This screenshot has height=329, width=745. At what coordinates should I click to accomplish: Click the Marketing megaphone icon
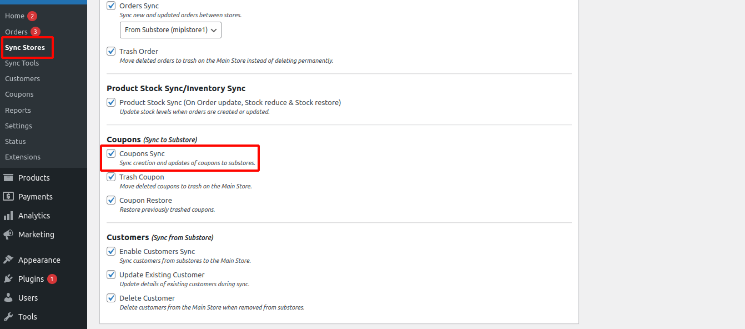[8, 235]
